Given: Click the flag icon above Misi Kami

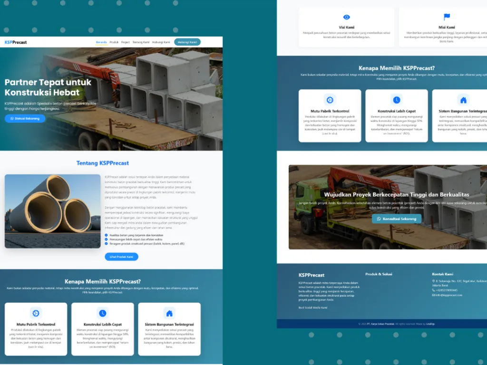Looking at the screenshot, I should click(x=447, y=17).
